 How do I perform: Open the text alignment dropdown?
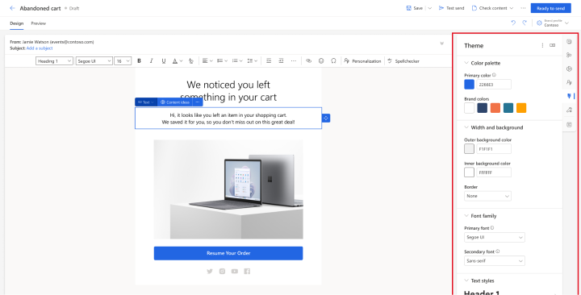tap(207, 61)
